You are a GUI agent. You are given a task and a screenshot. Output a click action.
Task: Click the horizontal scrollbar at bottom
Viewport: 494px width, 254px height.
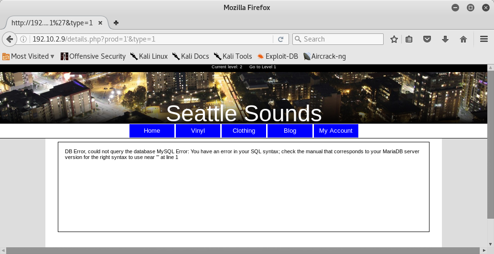[239, 251]
